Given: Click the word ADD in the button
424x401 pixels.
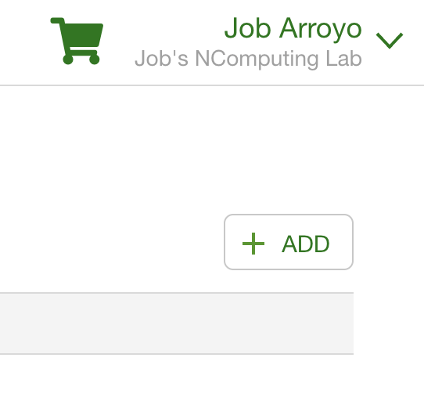Looking at the screenshot, I should coord(306,244).
